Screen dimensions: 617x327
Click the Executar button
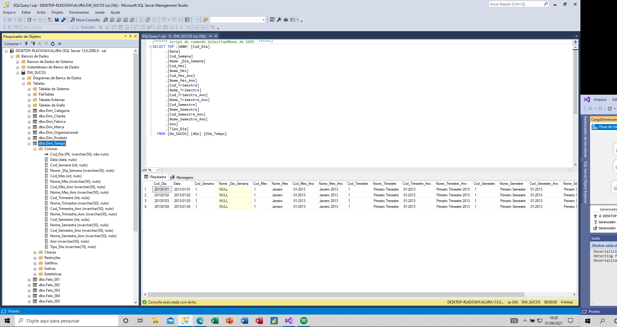[85, 27]
